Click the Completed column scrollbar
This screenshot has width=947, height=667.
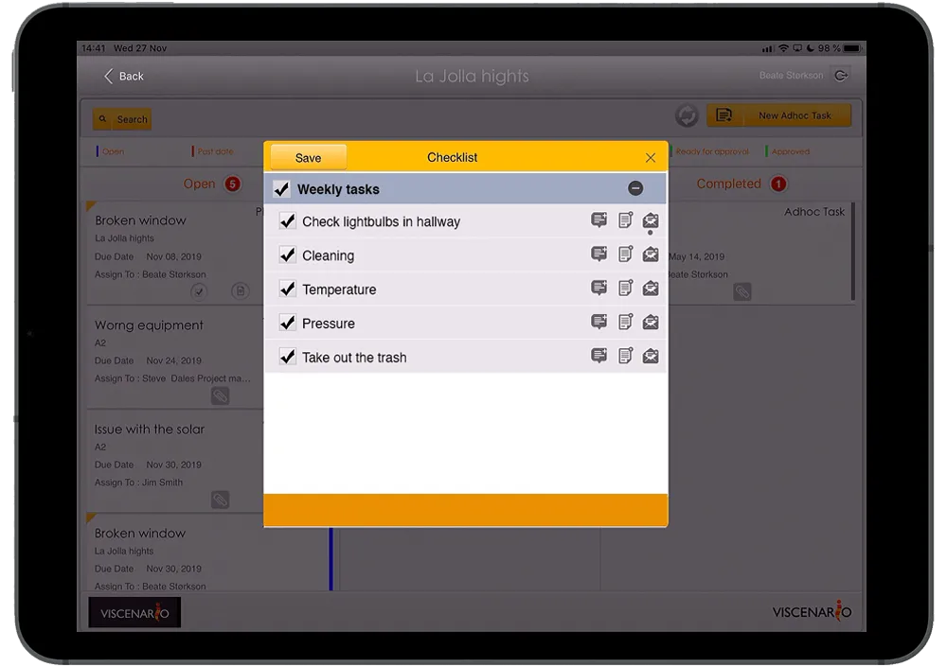point(853,251)
